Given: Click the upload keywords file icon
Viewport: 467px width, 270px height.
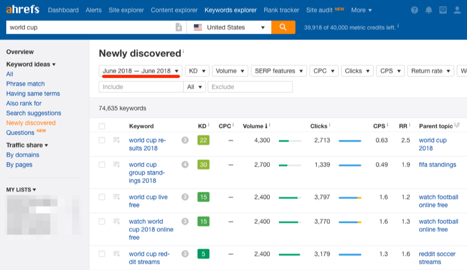Looking at the screenshot, I should pos(179,27).
